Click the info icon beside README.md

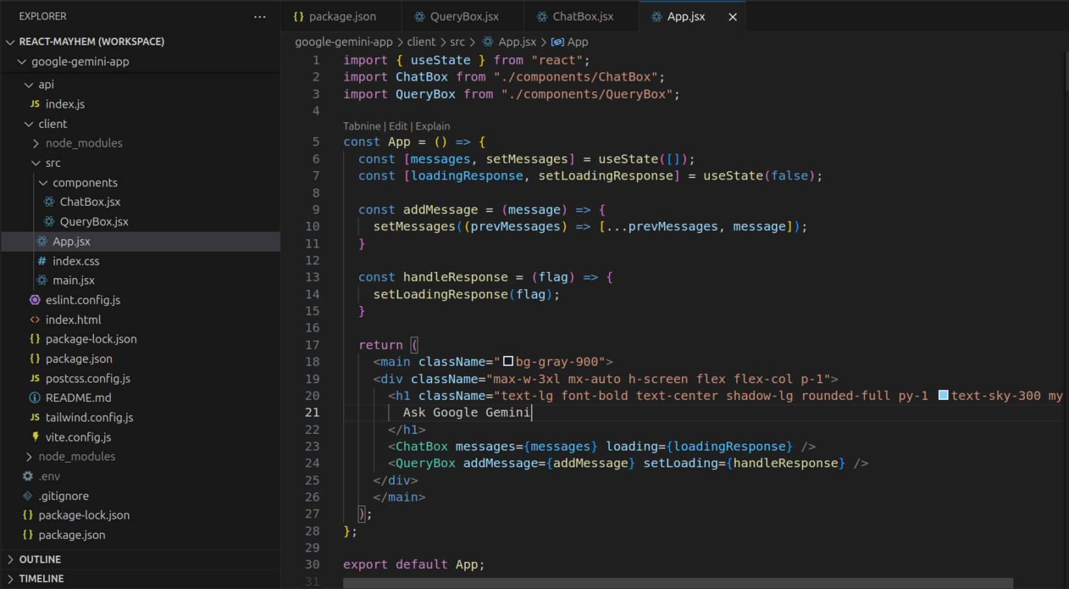coord(34,397)
